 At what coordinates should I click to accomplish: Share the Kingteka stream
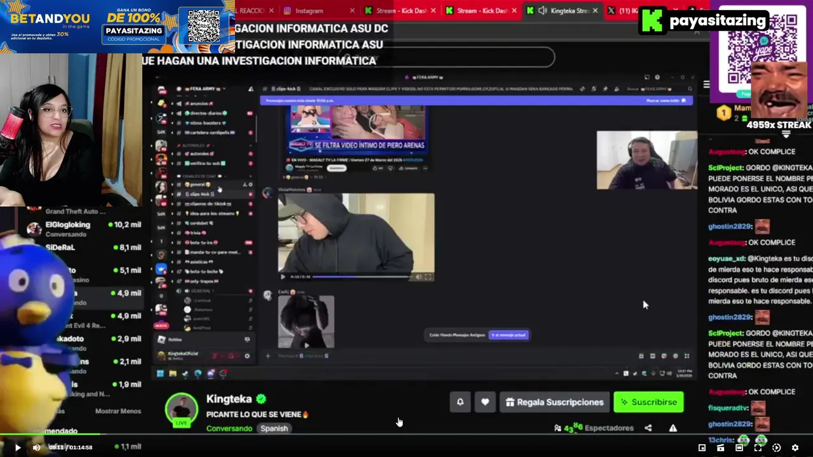tap(648, 428)
